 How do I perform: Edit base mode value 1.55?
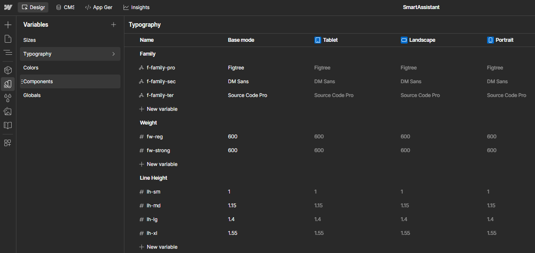[233, 233]
